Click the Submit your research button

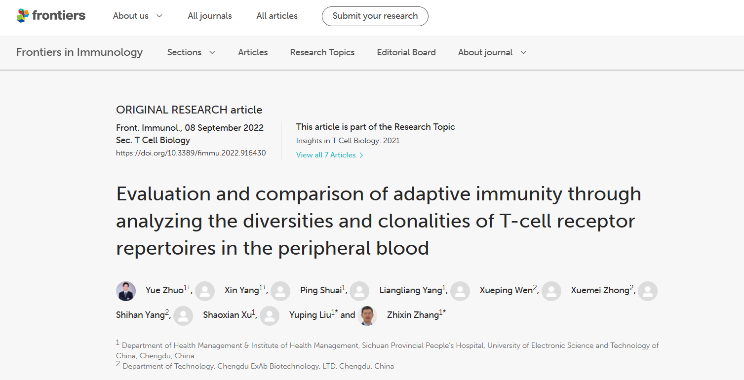point(375,16)
